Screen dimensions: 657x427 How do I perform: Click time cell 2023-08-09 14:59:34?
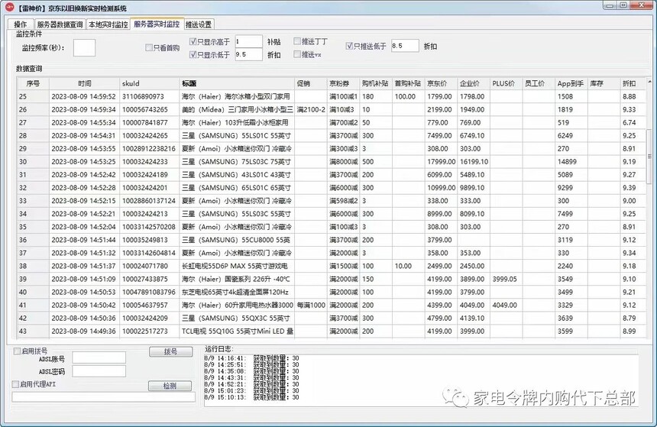coord(83,109)
